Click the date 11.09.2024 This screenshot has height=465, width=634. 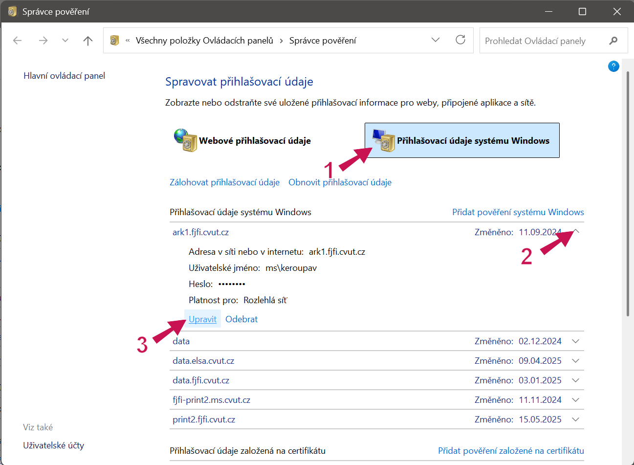540,232
